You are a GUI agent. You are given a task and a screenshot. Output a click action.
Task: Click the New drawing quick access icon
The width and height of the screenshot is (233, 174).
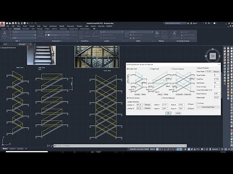point(7,23)
